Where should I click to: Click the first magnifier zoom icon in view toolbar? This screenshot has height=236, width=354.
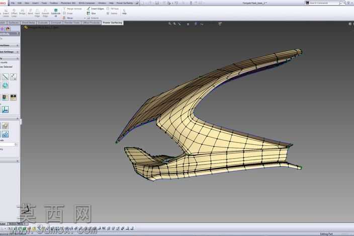tap(170, 24)
